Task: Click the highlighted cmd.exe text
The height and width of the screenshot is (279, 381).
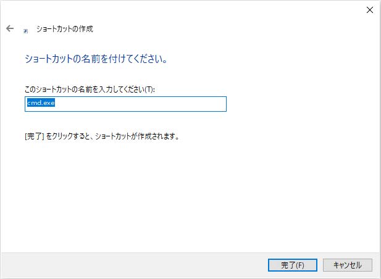Action: pos(41,102)
